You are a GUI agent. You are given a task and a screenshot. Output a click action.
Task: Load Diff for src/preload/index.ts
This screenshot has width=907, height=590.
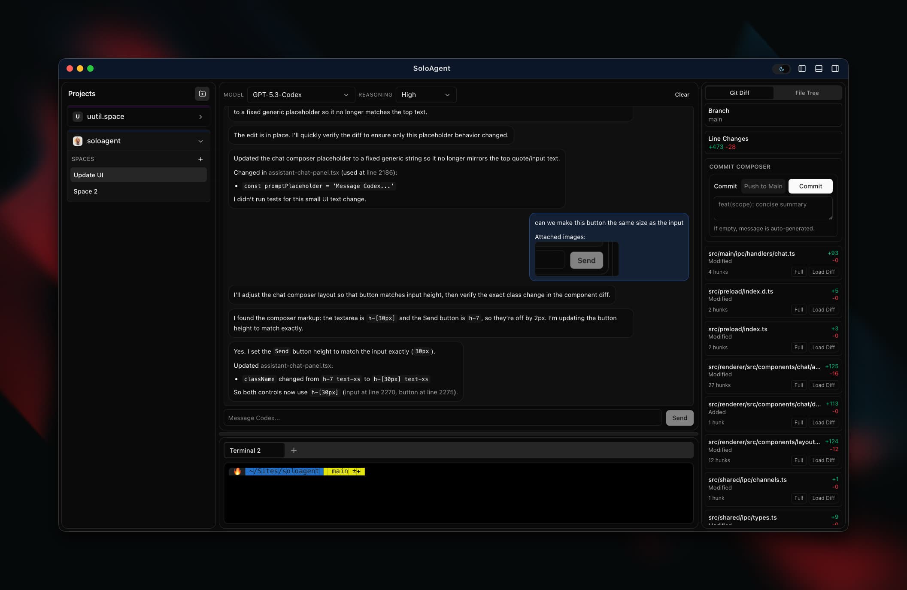(823, 347)
